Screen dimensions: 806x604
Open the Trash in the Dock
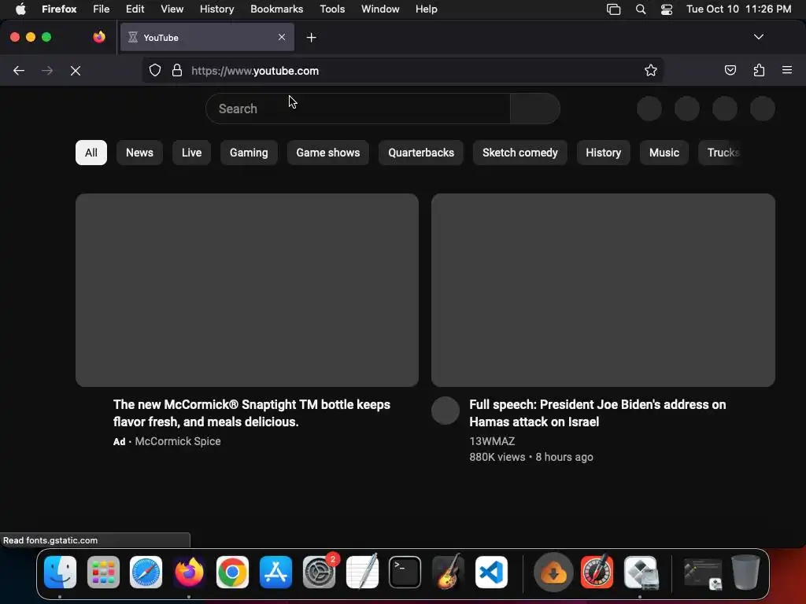tap(745, 573)
